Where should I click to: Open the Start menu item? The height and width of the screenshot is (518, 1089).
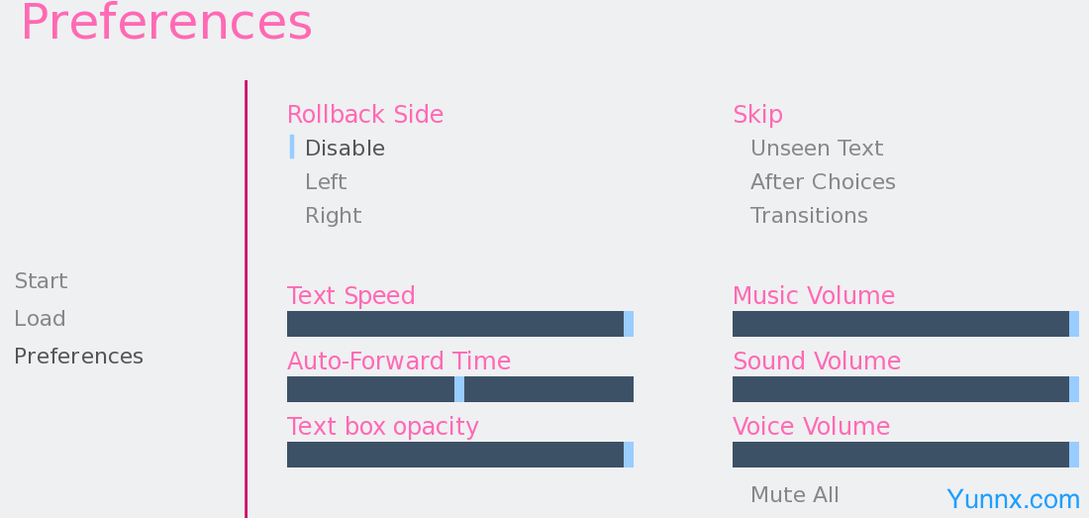pos(41,281)
